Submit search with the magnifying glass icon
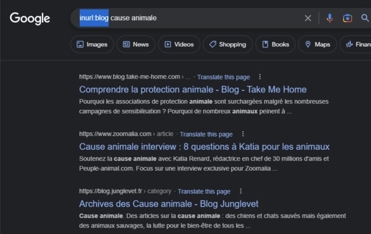This screenshot has height=234, width=371. tap(365, 18)
